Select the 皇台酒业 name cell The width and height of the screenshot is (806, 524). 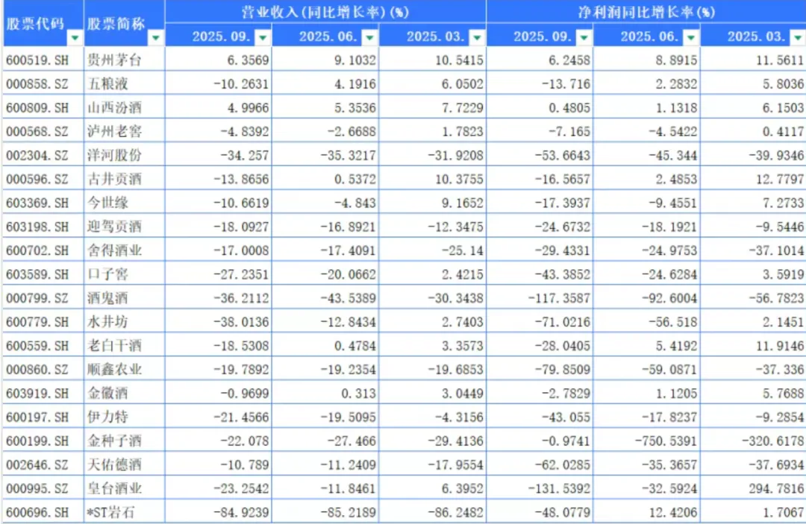point(125,488)
